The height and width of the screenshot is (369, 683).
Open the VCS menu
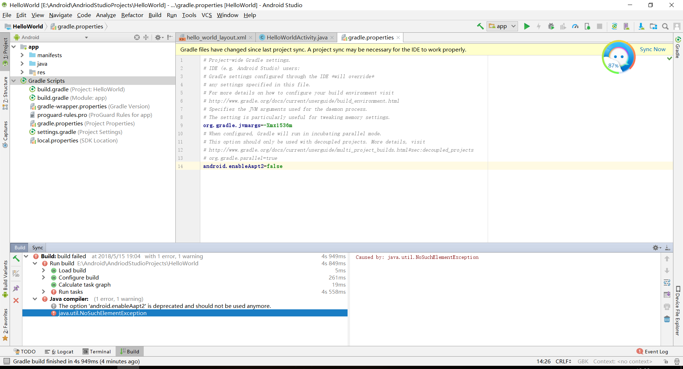[x=206, y=15]
